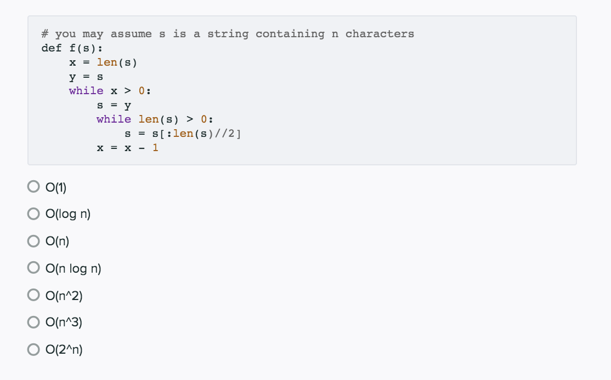611x380 pixels.
Task: Click the while x > 0 loop line
Action: (x=109, y=90)
